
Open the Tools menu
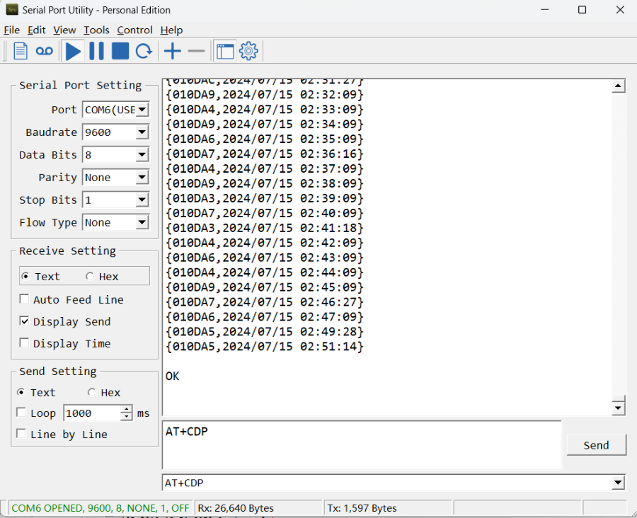[x=96, y=30]
